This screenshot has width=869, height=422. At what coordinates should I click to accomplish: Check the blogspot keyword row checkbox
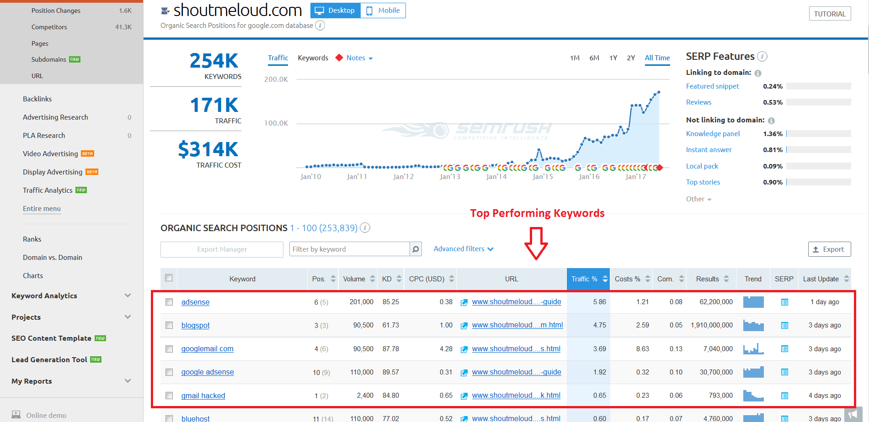(x=169, y=325)
